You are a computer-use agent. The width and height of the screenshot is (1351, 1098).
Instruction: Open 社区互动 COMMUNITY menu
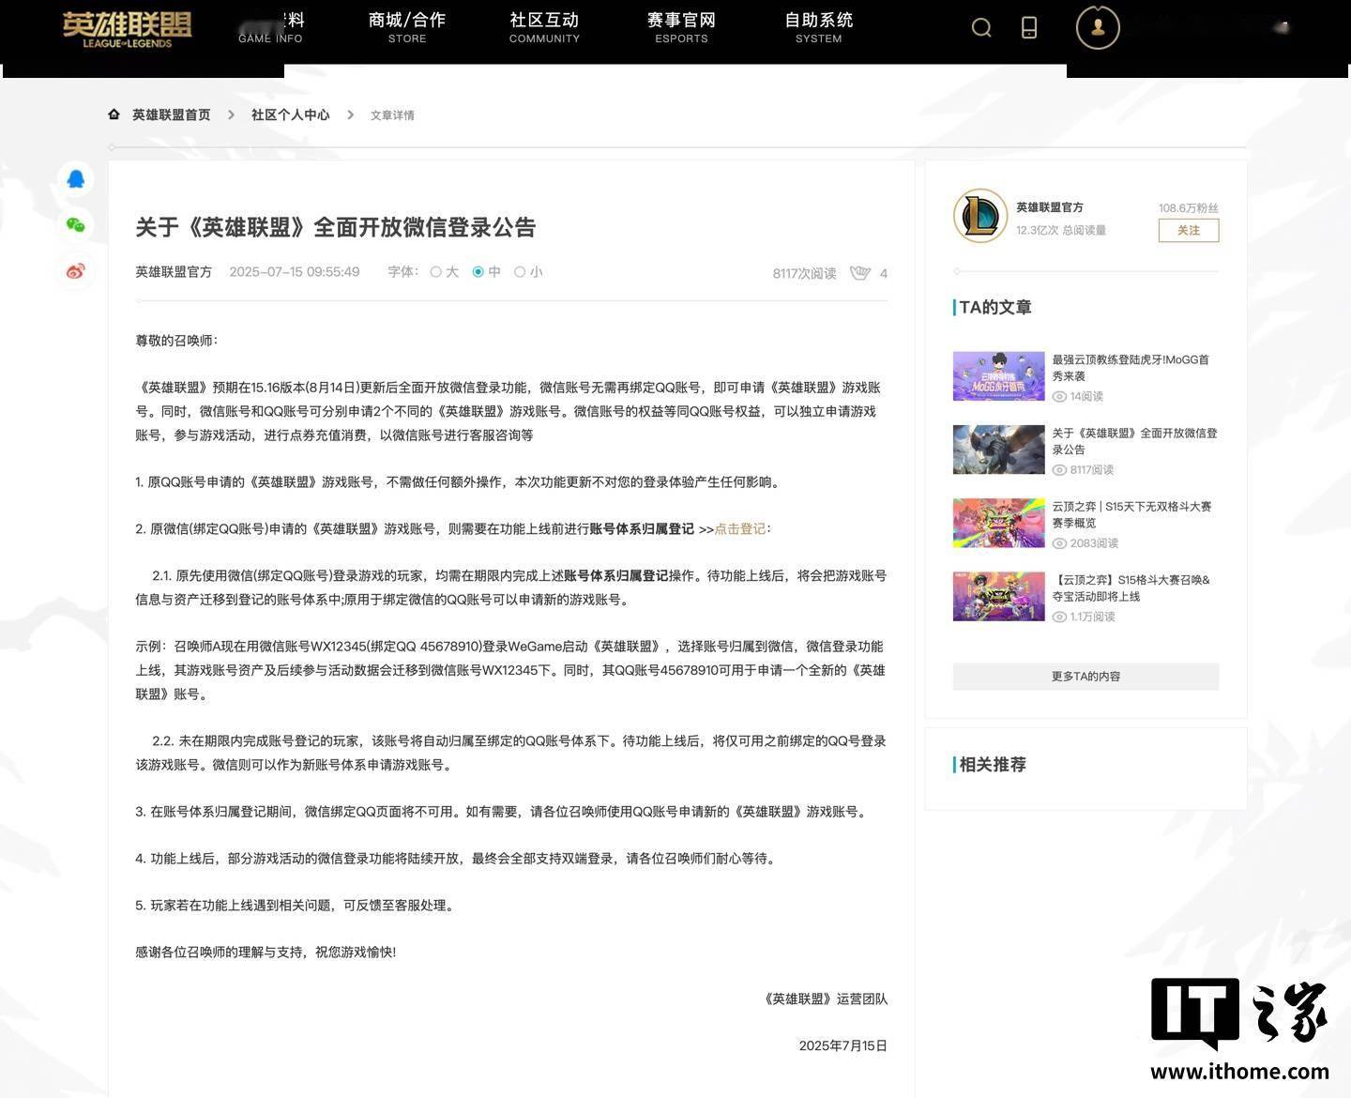544,27
